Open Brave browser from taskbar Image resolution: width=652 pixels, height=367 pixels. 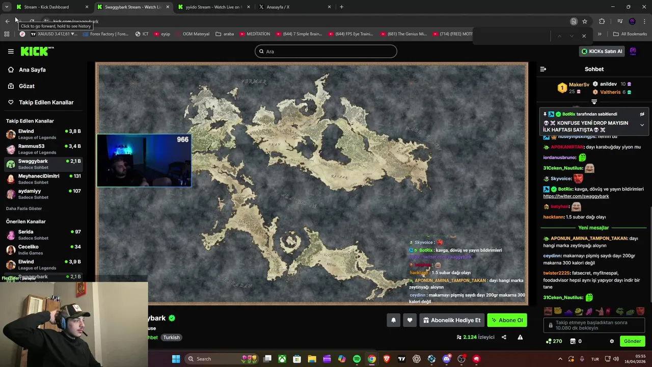pyautogui.click(x=387, y=359)
